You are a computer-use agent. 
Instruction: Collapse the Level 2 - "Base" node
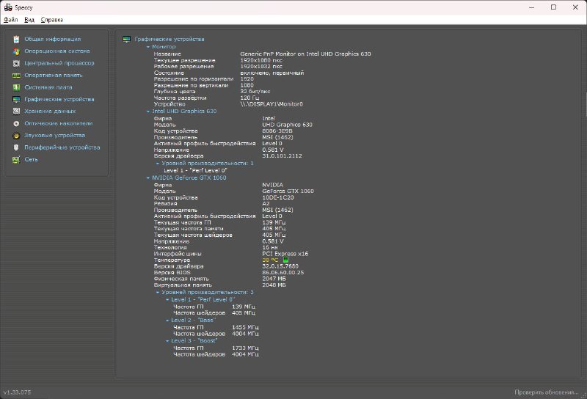(x=167, y=321)
